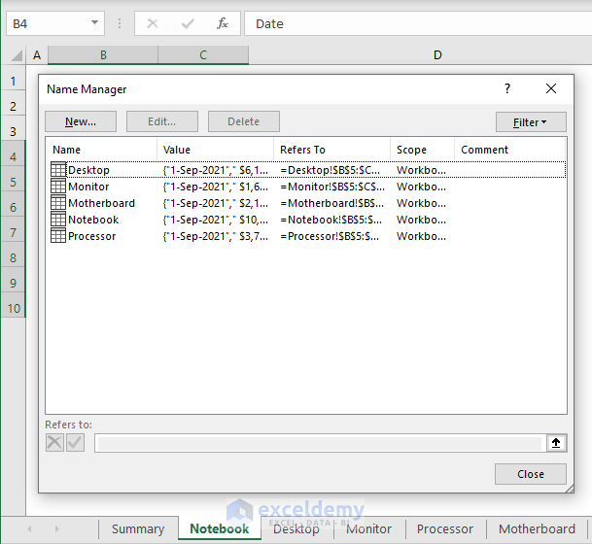The image size is (592, 544).
Task: Click the Value cell in the Processor row
Action: click(x=216, y=236)
